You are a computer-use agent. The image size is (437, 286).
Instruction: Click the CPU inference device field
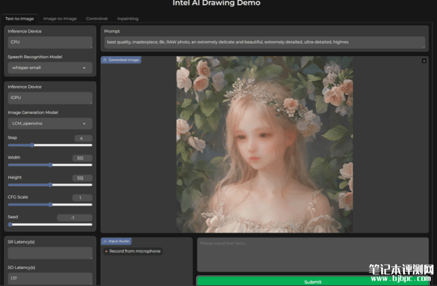point(50,42)
